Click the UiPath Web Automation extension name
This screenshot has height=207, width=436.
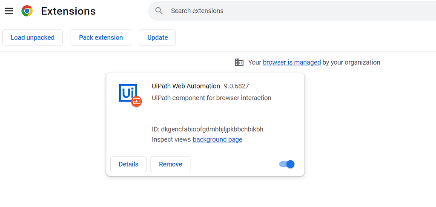coord(186,86)
